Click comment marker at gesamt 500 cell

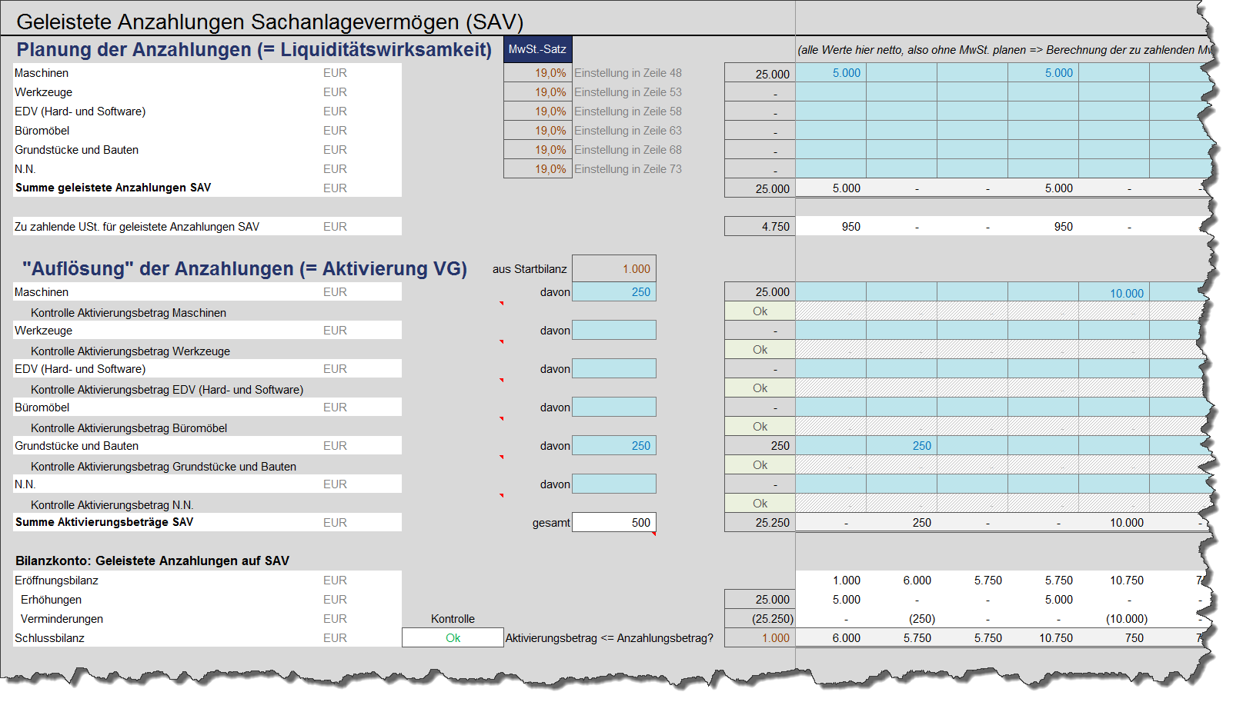[x=653, y=534]
